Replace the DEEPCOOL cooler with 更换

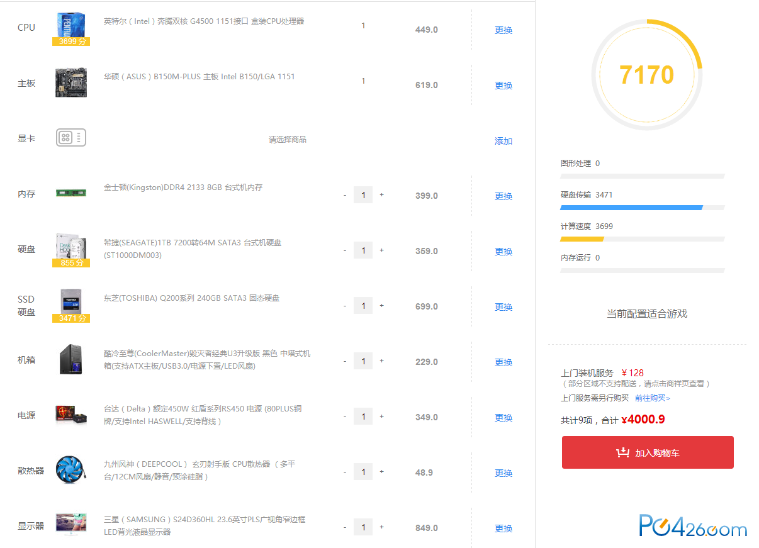click(503, 473)
